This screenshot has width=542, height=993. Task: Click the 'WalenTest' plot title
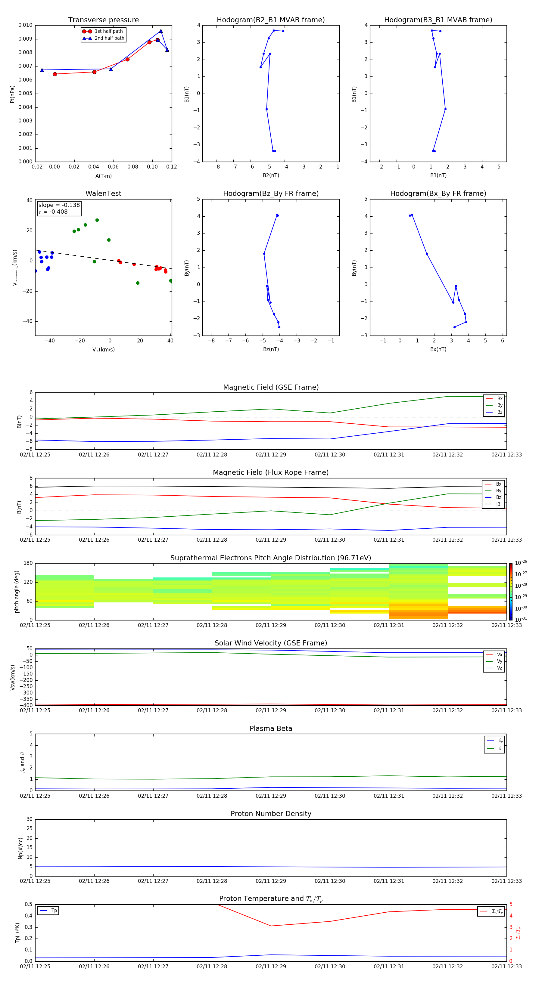point(103,193)
